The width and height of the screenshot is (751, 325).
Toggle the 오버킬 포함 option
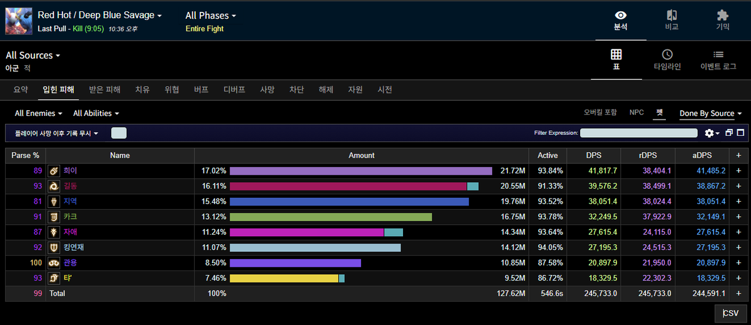point(600,113)
